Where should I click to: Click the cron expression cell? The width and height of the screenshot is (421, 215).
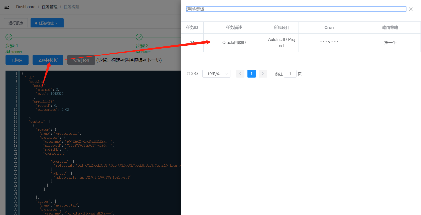tap(329, 43)
